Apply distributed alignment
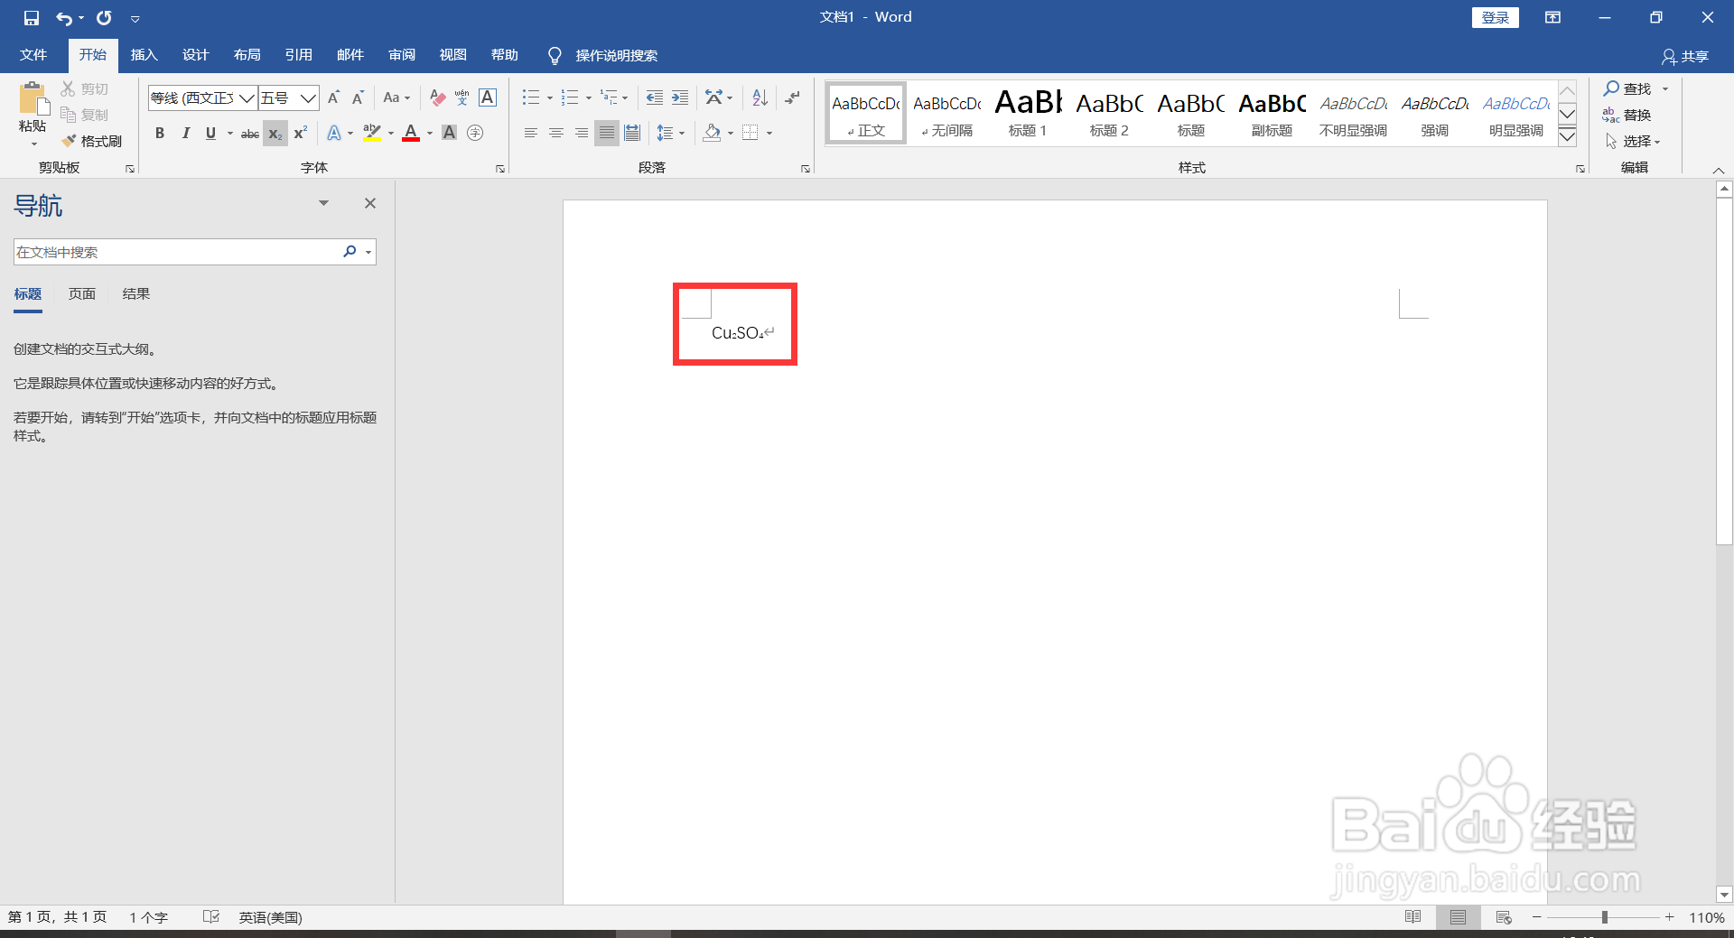Screen dimensions: 1734x938 tap(632, 133)
